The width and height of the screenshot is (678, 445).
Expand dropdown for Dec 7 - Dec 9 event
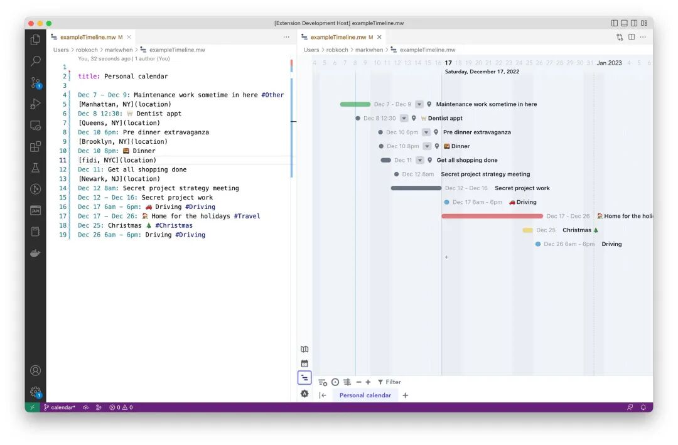click(x=419, y=104)
